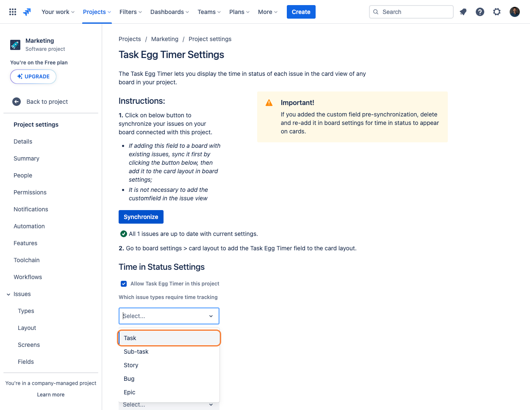Toggle Allow Task Egg Timer in this project
530x410 pixels.
click(124, 284)
